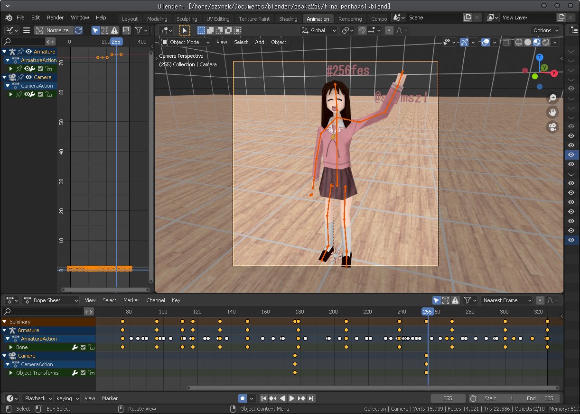Toggle the viewport overlays icon
Image resolution: width=580 pixels, height=414 pixels.
click(x=486, y=42)
